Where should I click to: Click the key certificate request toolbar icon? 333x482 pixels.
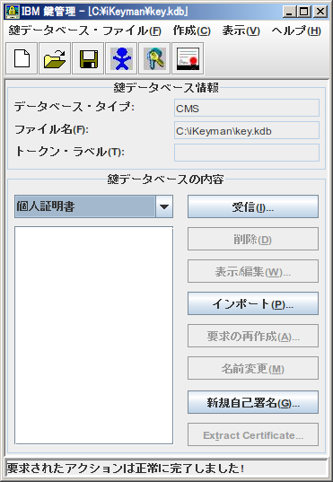154,58
